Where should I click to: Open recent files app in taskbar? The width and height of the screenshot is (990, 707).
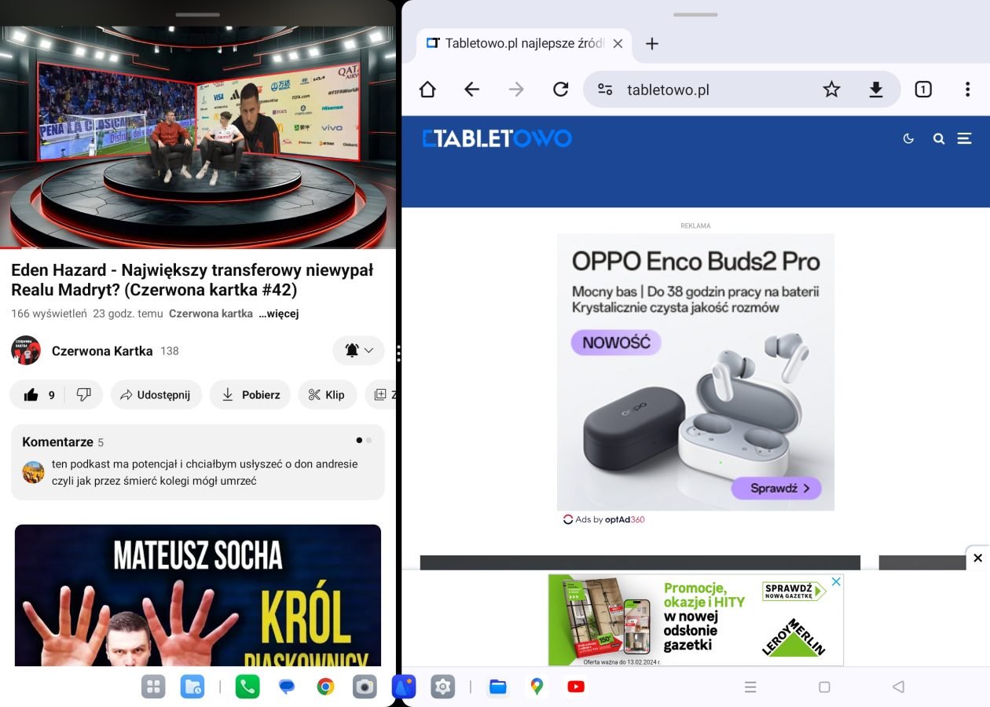point(192,687)
